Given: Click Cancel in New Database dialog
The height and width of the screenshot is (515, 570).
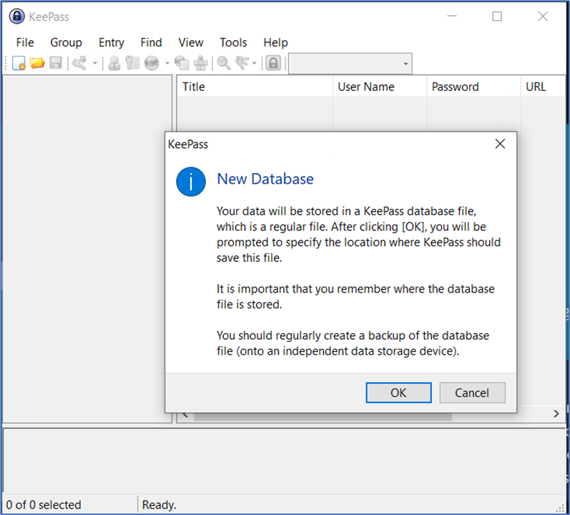Looking at the screenshot, I should pyautogui.click(x=472, y=393).
